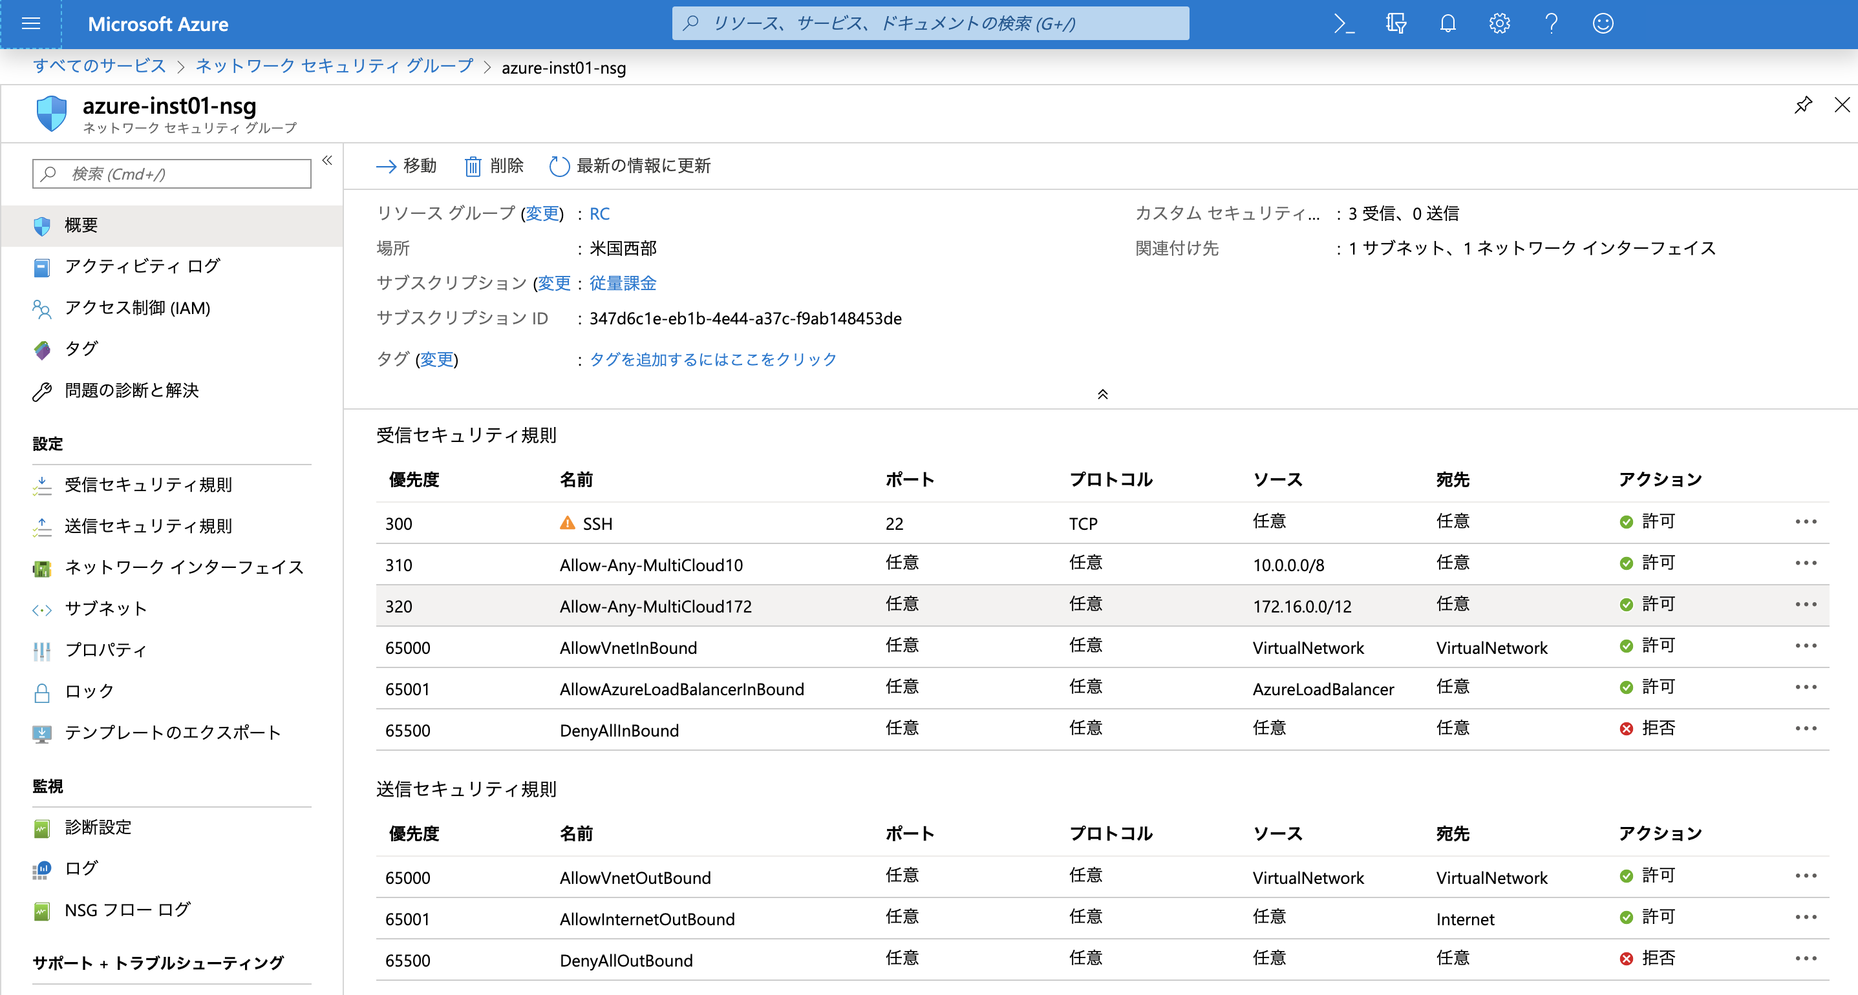Open the 従量課金 subscription link
1858x995 pixels.
tap(623, 284)
